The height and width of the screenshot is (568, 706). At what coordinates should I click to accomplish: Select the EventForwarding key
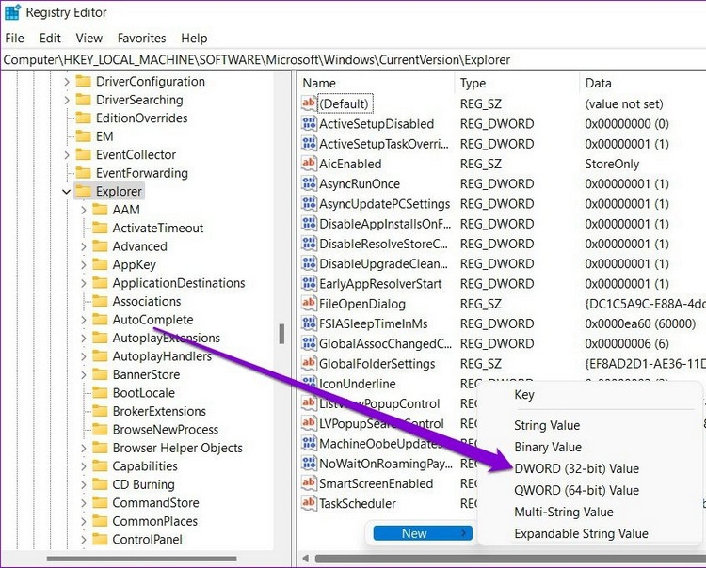142,173
